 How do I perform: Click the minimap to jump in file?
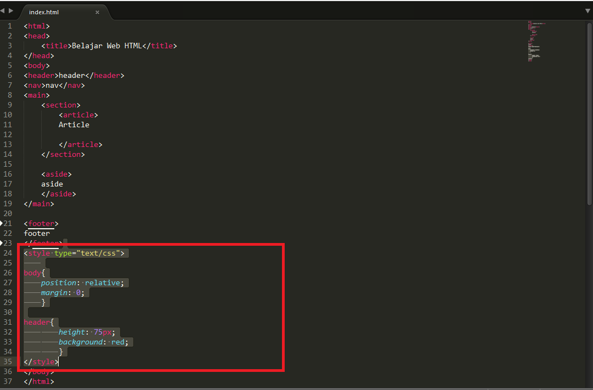pyautogui.click(x=535, y=41)
